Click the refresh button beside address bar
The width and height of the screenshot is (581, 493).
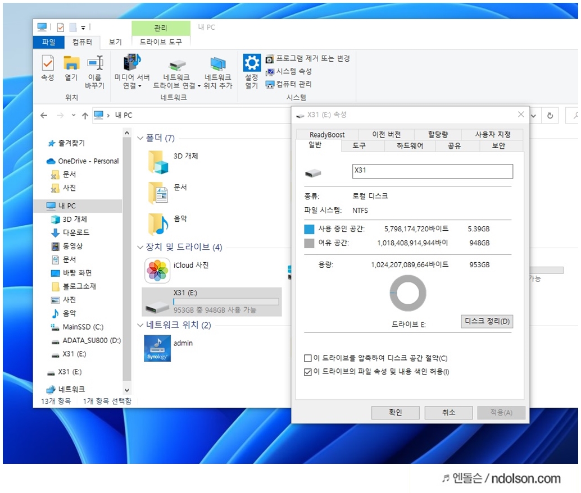click(x=550, y=116)
